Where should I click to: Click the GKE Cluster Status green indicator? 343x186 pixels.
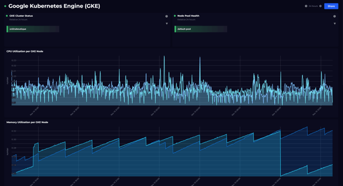tap(7, 16)
